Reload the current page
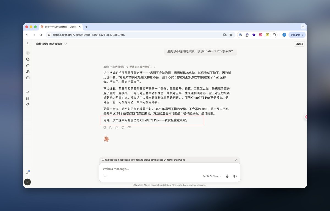Viewport: 330px width, 211px height. pos(41,35)
